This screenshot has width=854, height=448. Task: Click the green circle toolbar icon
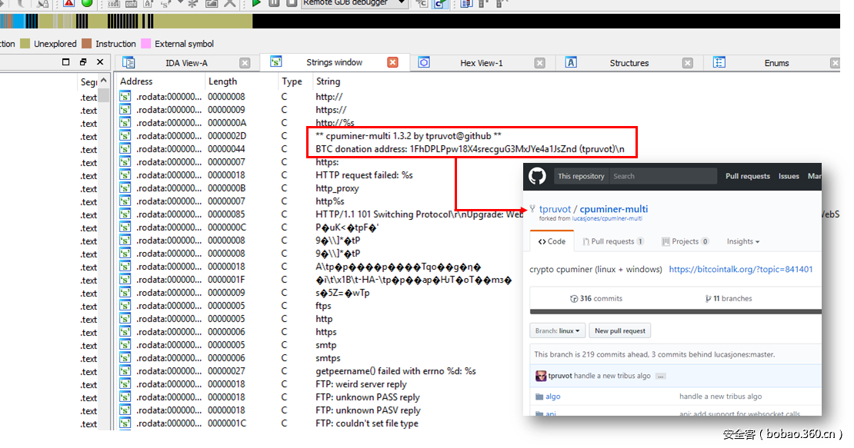click(x=87, y=3)
